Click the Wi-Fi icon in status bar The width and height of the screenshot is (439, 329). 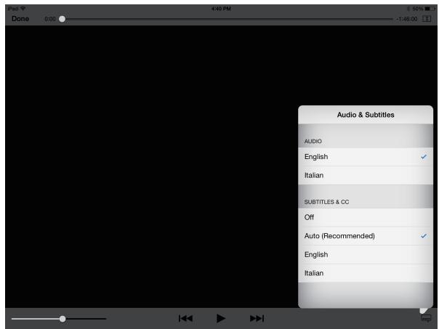pos(23,9)
